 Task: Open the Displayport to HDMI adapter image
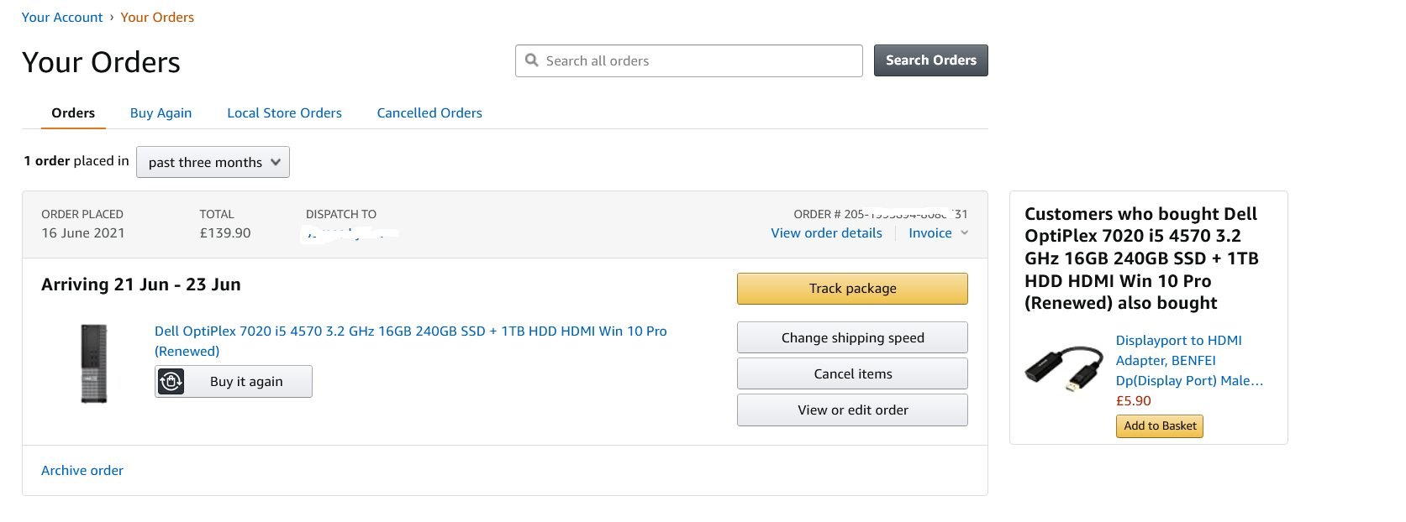[x=1064, y=369]
